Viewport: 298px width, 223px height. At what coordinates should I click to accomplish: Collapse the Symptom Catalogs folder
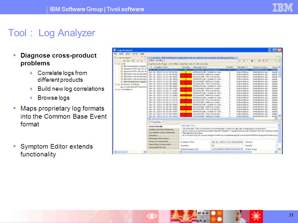click(116, 84)
